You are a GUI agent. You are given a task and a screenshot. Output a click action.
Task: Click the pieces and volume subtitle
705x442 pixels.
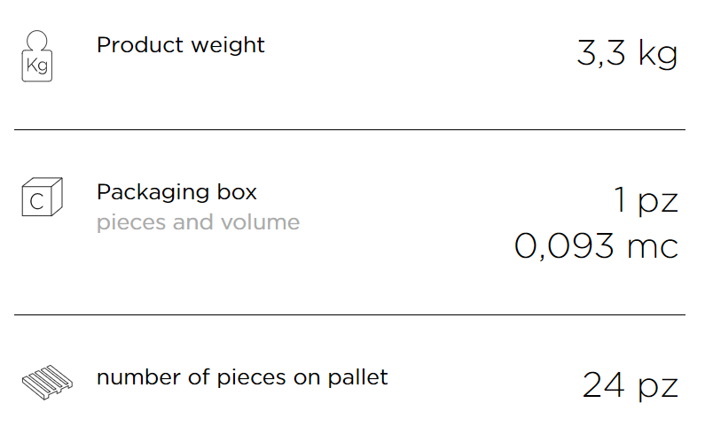tap(199, 223)
